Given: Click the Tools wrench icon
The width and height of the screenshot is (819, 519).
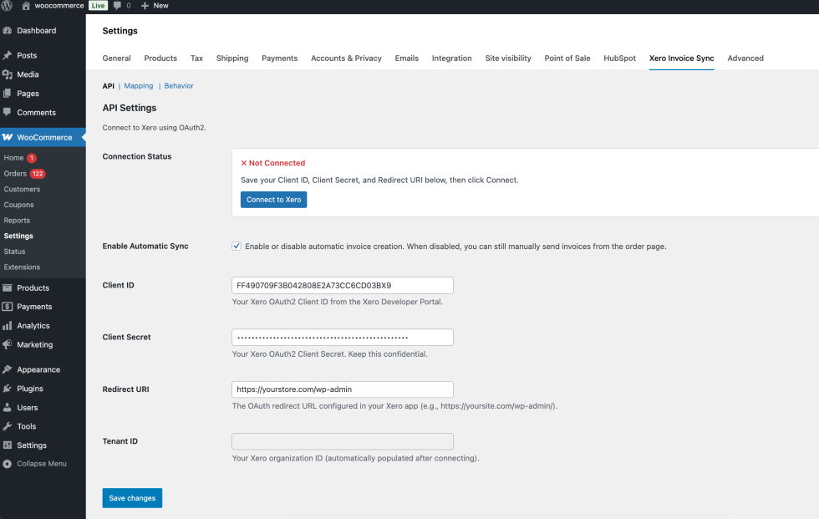Looking at the screenshot, I should tap(8, 426).
